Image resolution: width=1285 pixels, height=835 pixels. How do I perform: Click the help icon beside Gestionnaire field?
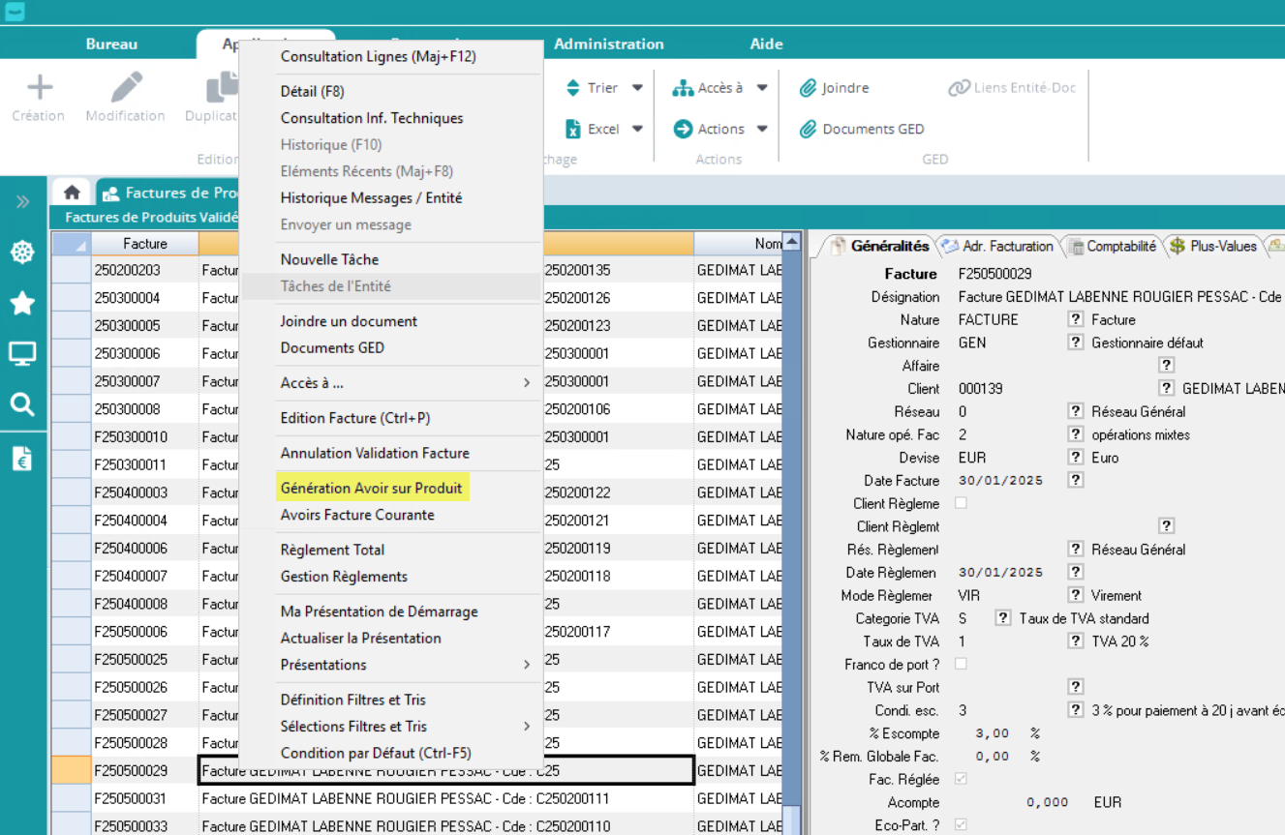1075,343
